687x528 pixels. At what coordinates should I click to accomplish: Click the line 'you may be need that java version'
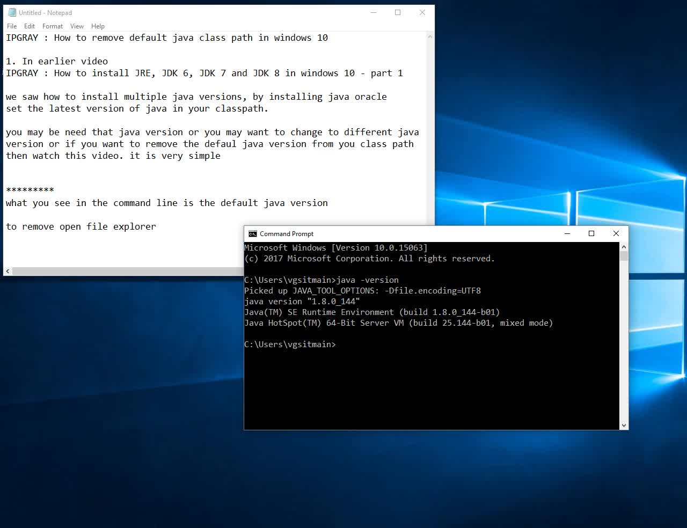pos(213,132)
